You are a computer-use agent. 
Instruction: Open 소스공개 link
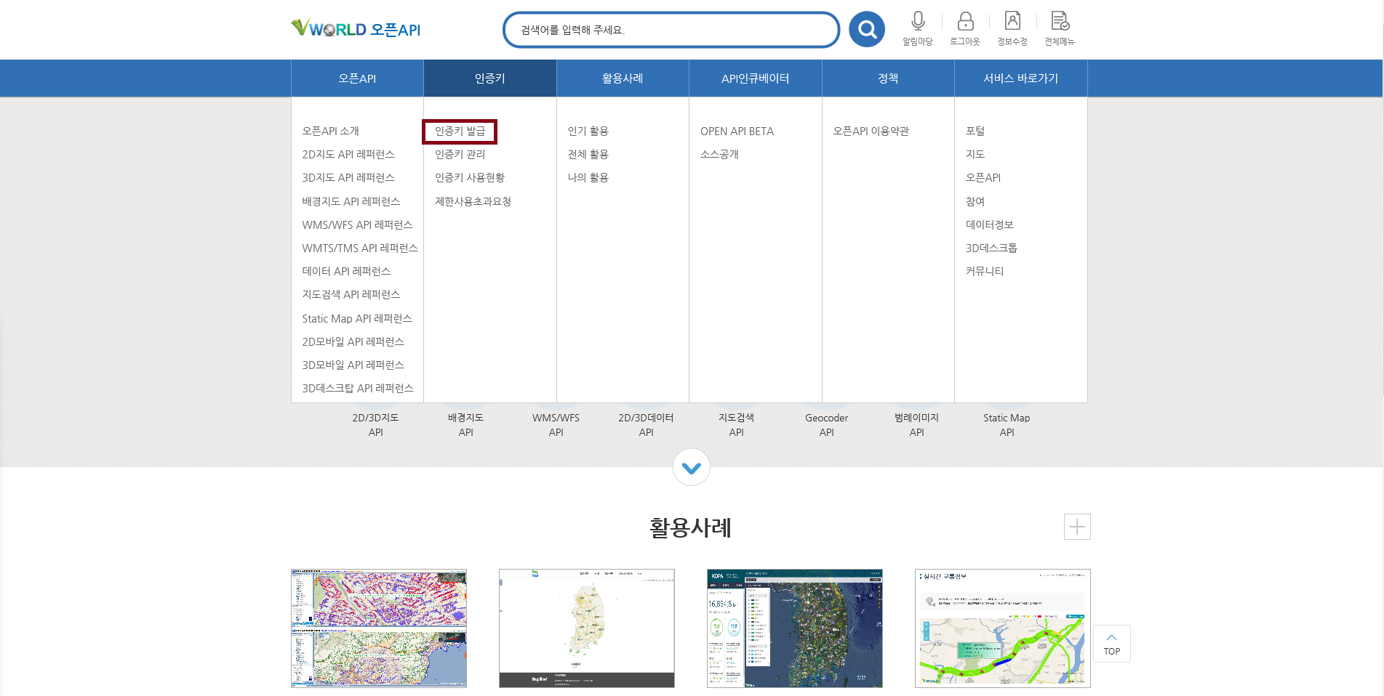(719, 155)
